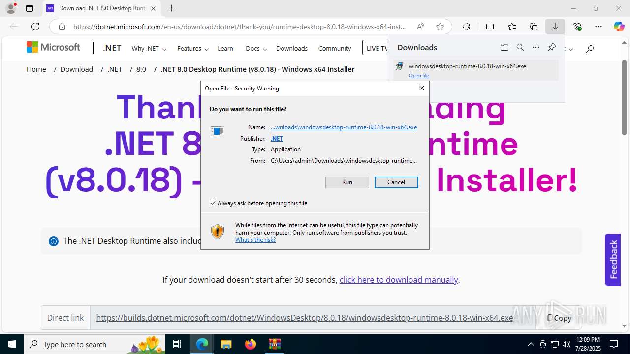Launch Firefox from the taskbar
This screenshot has width=630, height=354.
(x=250, y=344)
